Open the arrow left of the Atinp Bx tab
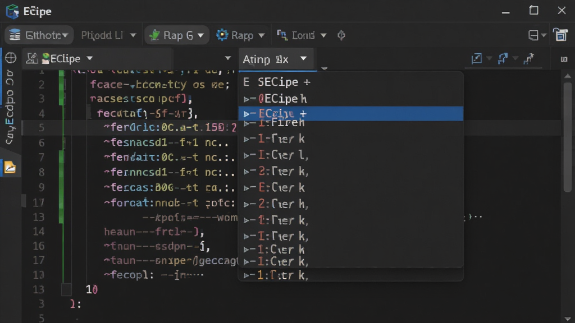Viewport: 575px width, 323px height. pyautogui.click(x=228, y=58)
